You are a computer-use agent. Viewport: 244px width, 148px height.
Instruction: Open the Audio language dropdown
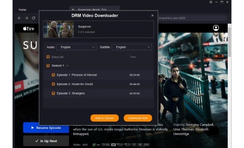(76, 47)
